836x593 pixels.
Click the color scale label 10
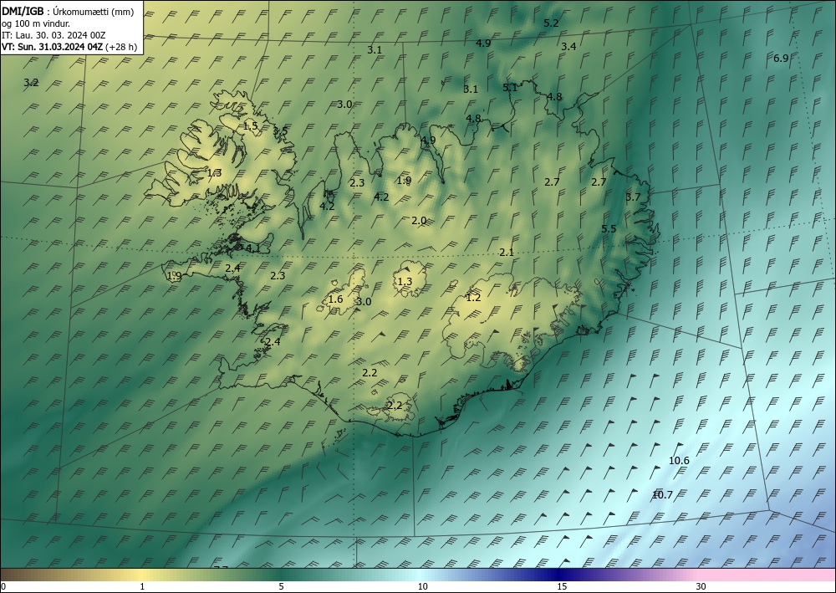pyautogui.click(x=422, y=587)
